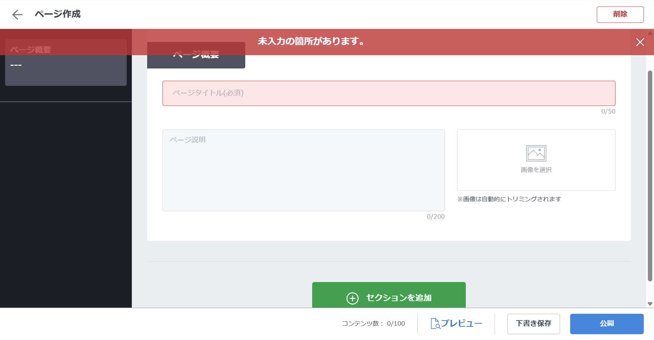Click the plus circle icon for adding section

click(x=352, y=298)
